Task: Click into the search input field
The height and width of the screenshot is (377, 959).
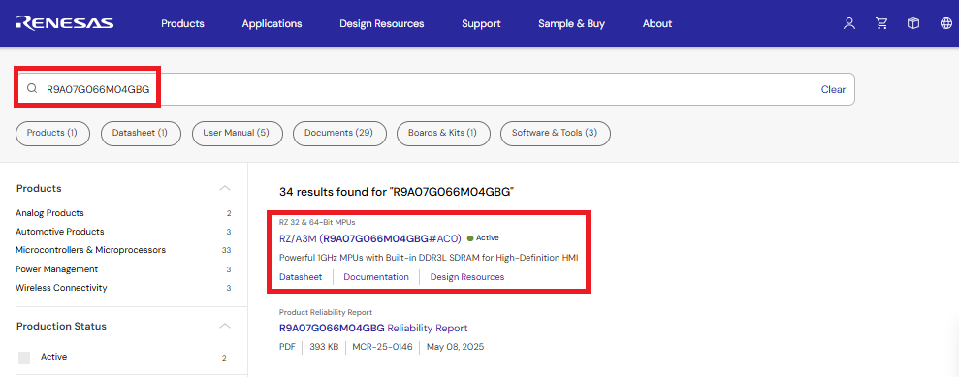Action: 434,89
